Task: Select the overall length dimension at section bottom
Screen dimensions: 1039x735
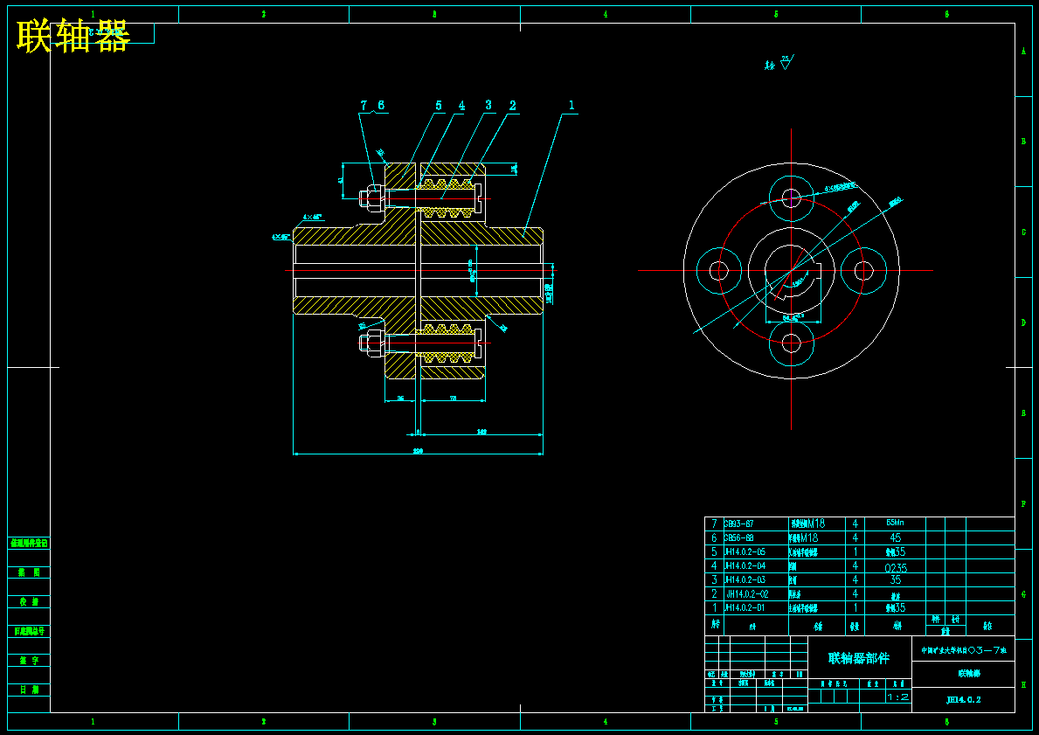Action: pyautogui.click(x=418, y=451)
